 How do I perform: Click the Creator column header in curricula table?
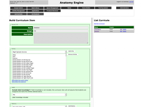point(112,27)
